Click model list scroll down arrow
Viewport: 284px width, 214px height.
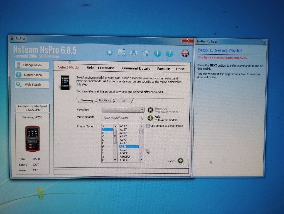[141, 160]
